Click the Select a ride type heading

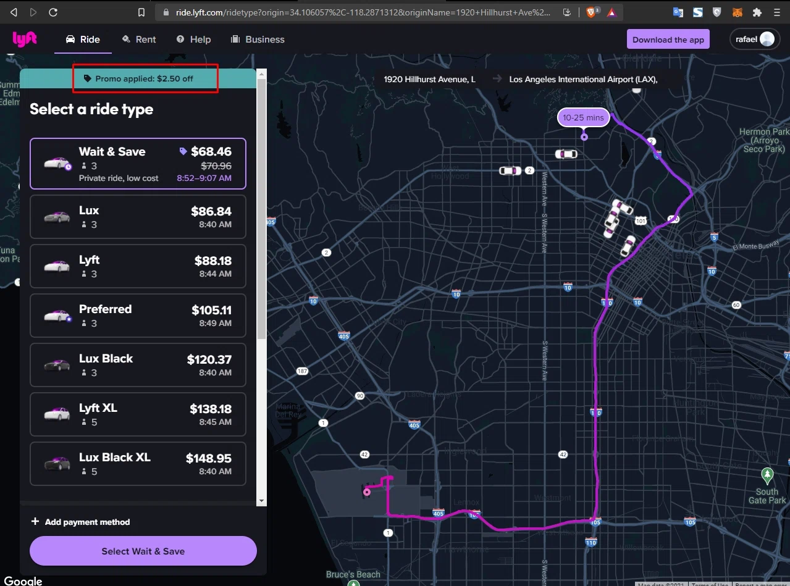(x=91, y=109)
